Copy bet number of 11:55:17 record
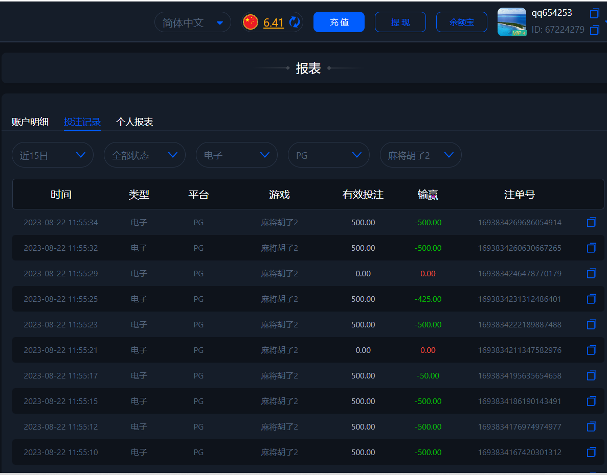This screenshot has height=475, width=607. coord(592,375)
